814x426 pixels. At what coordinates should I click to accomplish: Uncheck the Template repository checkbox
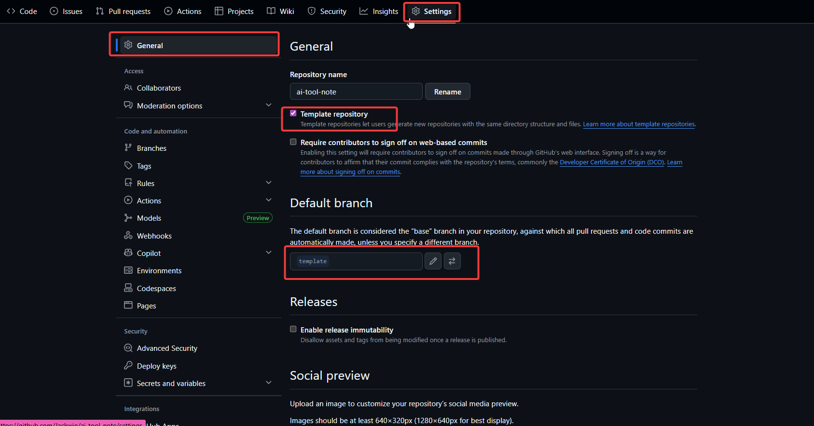[x=293, y=113]
